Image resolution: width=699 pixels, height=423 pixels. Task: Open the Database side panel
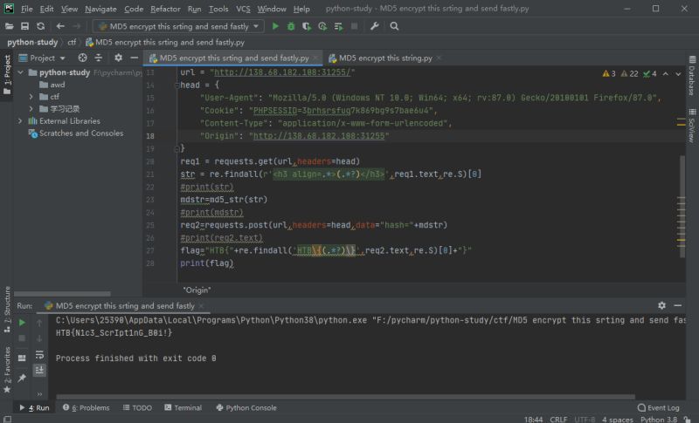(x=692, y=76)
